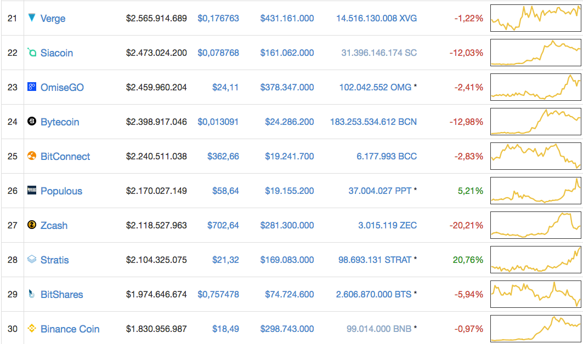The height and width of the screenshot is (344, 583).
Task: View the Stratis price sparkline chart
Action: coord(535,260)
